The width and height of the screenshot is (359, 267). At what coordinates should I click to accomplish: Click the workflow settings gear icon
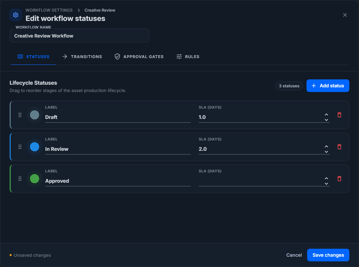point(16,15)
